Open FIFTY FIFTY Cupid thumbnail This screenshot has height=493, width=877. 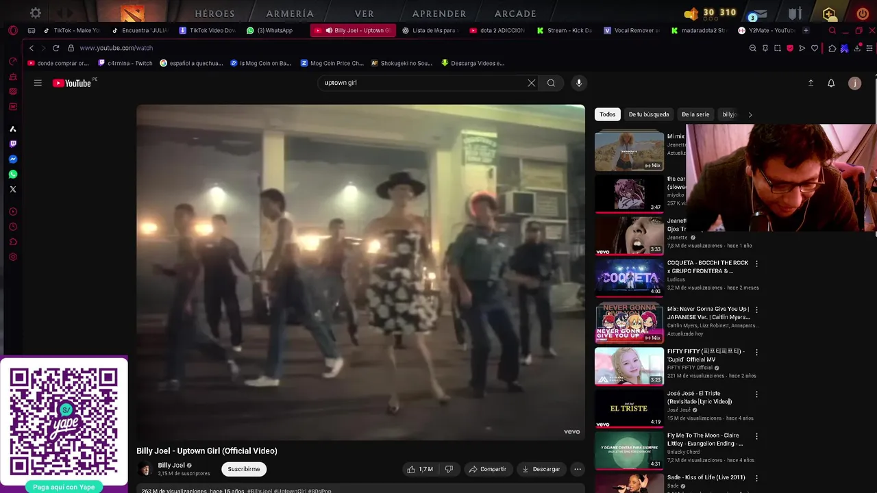pyautogui.click(x=629, y=366)
